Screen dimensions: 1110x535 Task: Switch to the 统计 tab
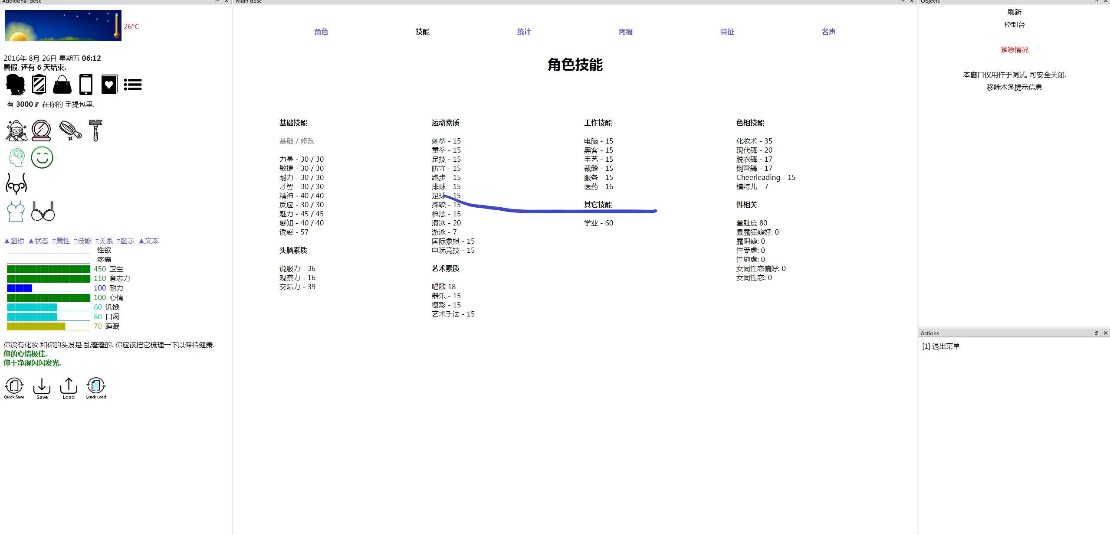[524, 32]
